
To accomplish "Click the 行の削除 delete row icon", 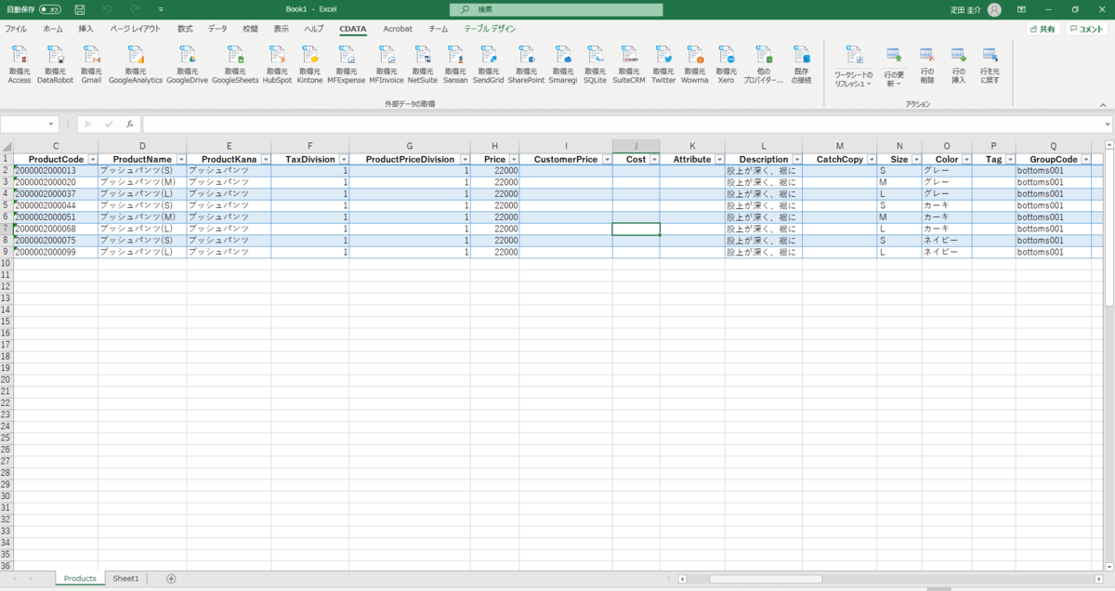I will point(926,56).
